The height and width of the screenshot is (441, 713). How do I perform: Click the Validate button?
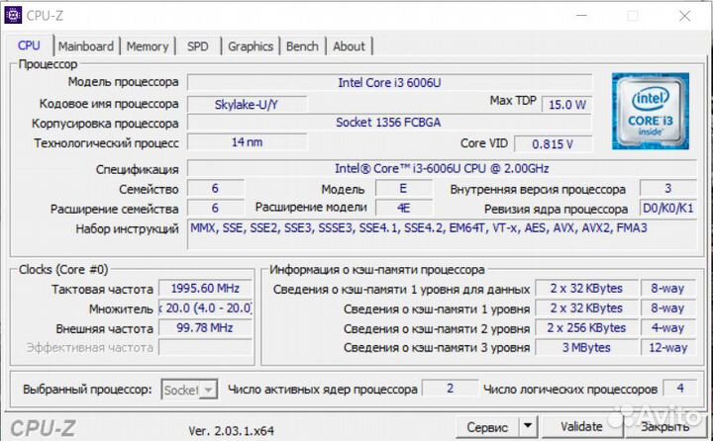(x=581, y=426)
